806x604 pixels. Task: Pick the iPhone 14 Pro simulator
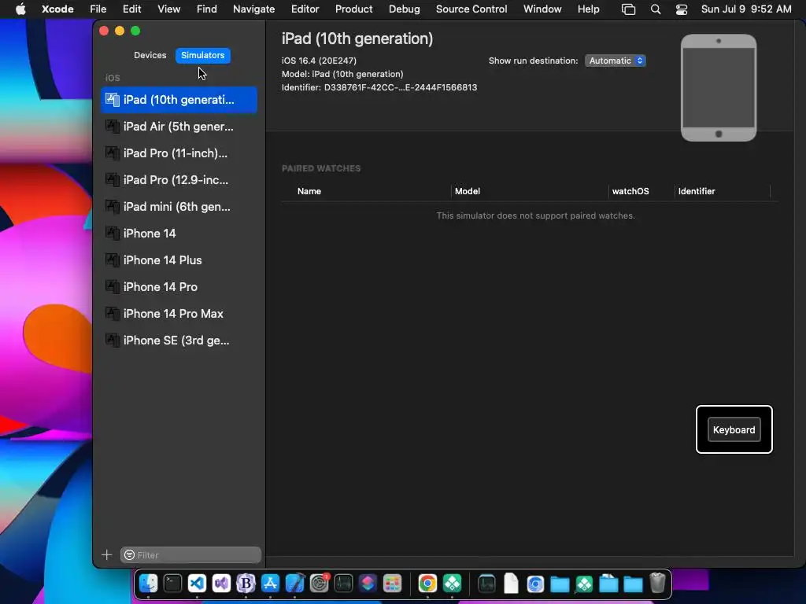[179, 286]
